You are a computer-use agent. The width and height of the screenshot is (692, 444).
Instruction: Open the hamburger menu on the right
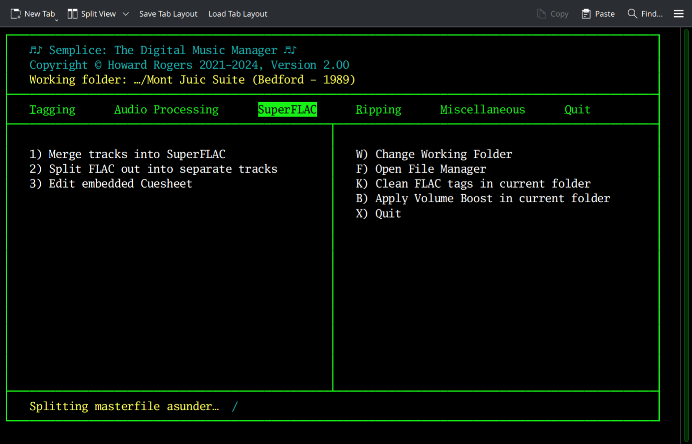coord(678,13)
